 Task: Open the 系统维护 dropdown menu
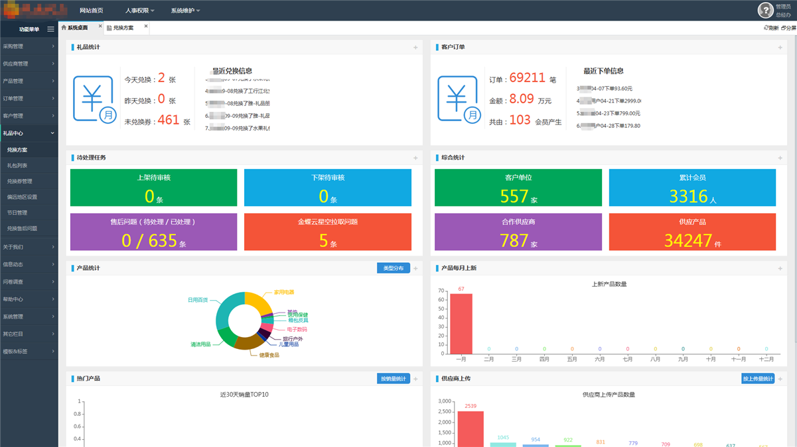coord(185,11)
